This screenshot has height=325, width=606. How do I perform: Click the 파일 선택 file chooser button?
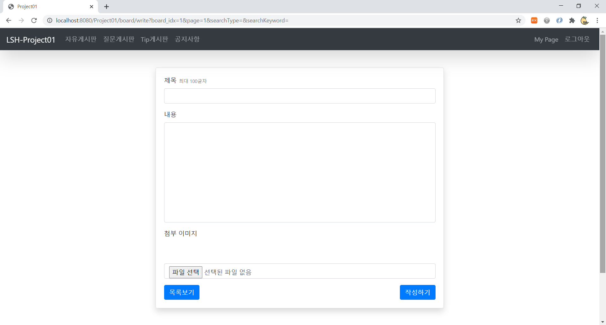coord(186,272)
